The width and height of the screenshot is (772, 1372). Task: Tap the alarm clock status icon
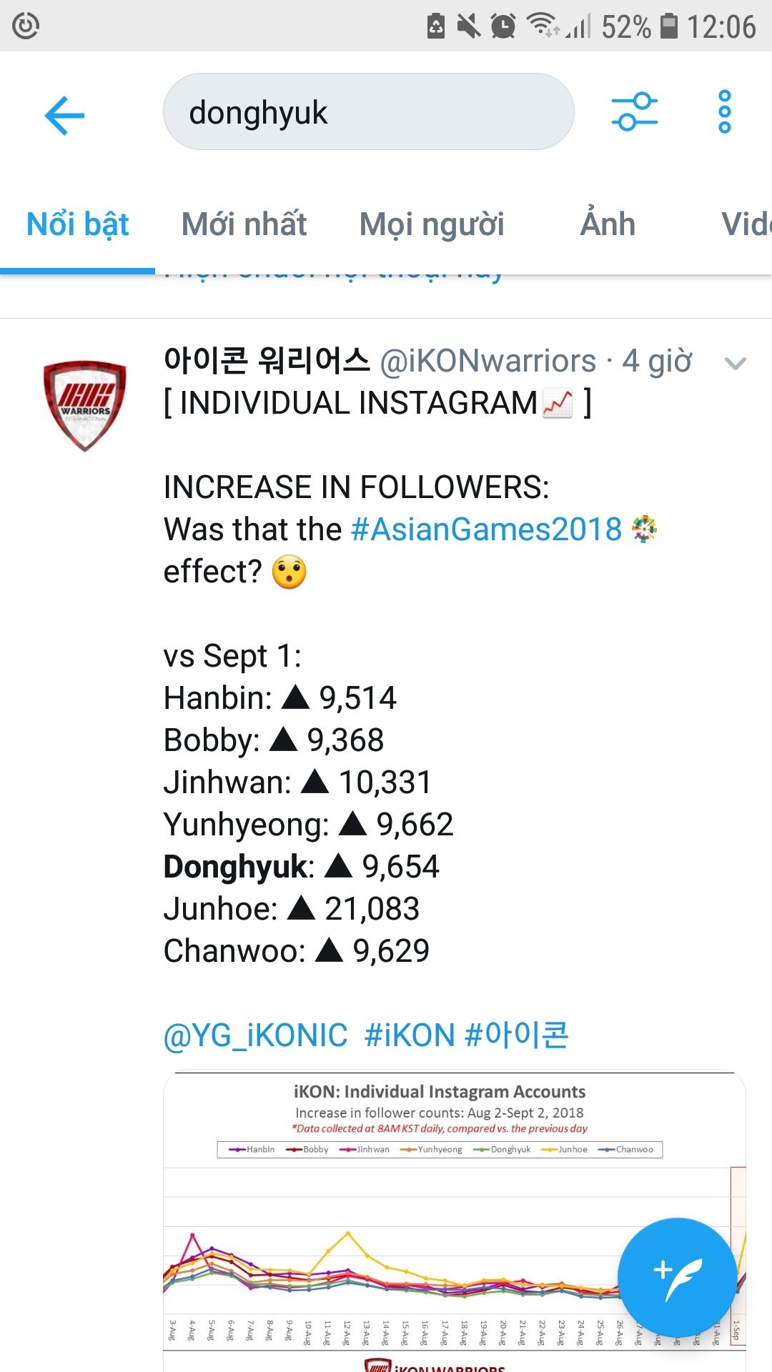tap(503, 26)
